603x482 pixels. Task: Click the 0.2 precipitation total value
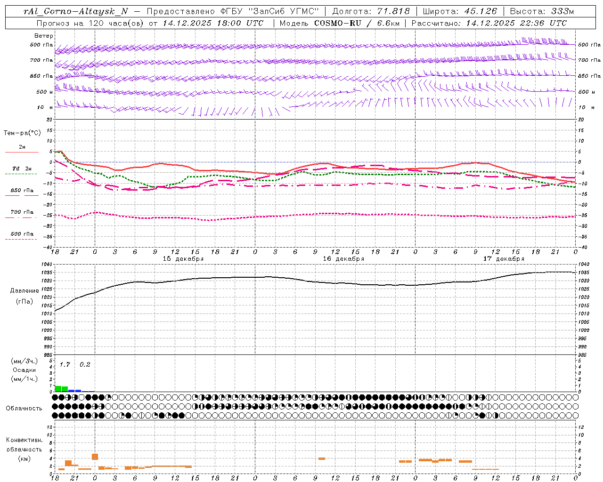(85, 365)
